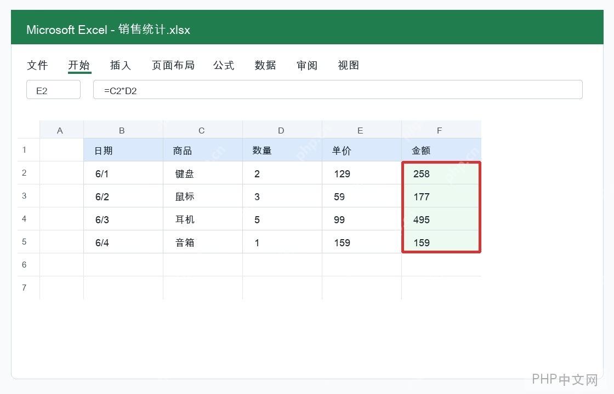Switch to the 开始 tab

click(x=79, y=65)
